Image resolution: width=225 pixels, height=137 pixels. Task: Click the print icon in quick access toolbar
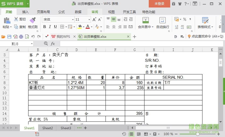pyautogui.click(x=21, y=37)
